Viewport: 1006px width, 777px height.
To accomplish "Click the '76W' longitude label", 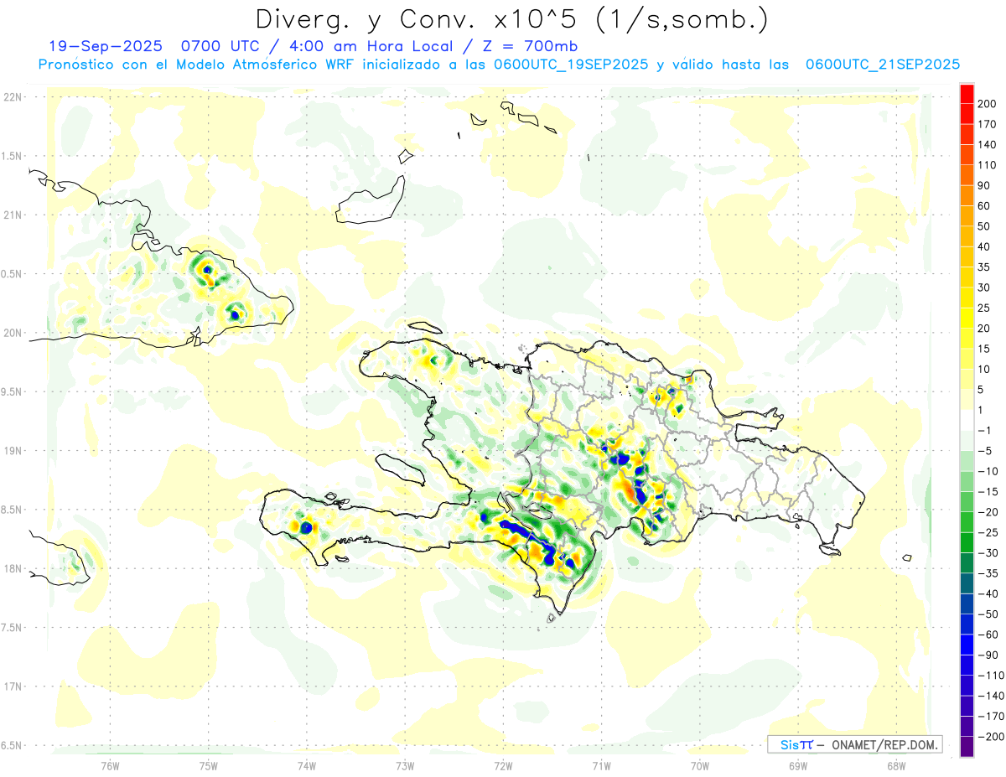I will (x=110, y=765).
